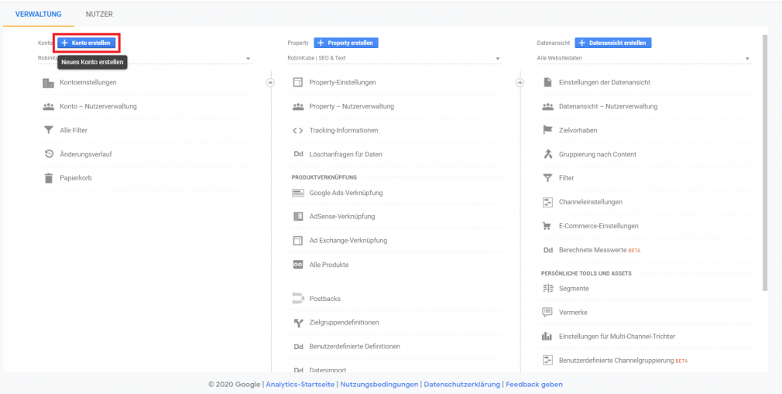Click the Ad Exchange-Verknüpfung icon

298,241
